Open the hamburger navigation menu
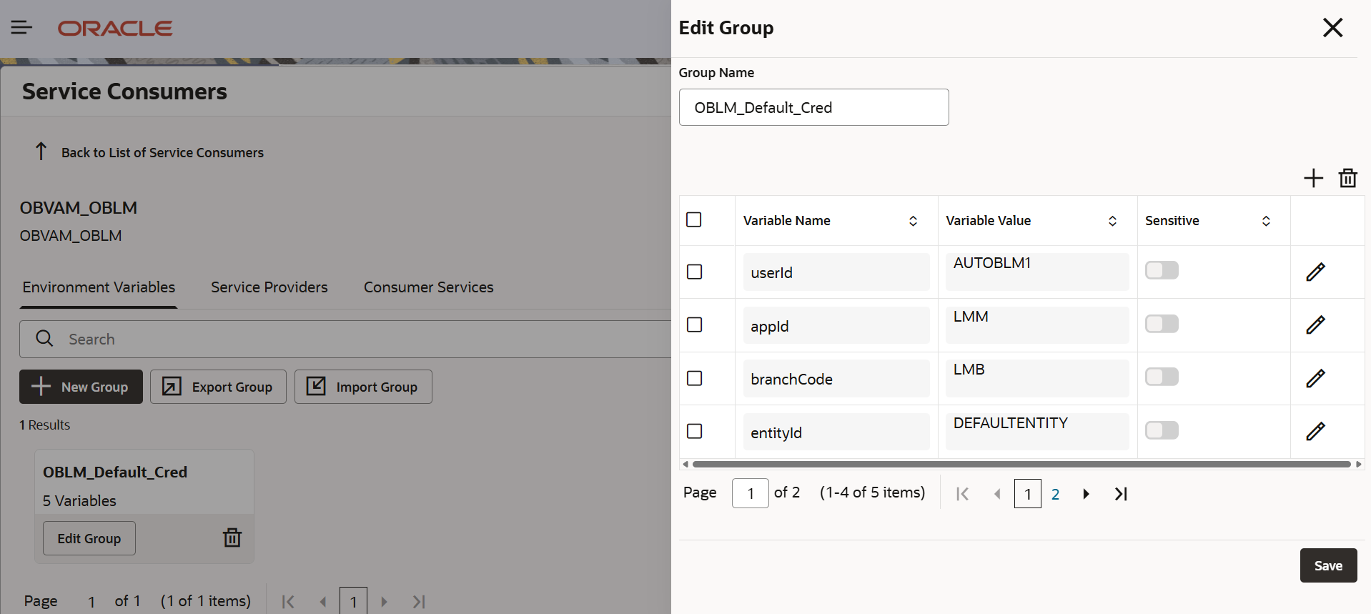The image size is (1371, 614). click(21, 28)
